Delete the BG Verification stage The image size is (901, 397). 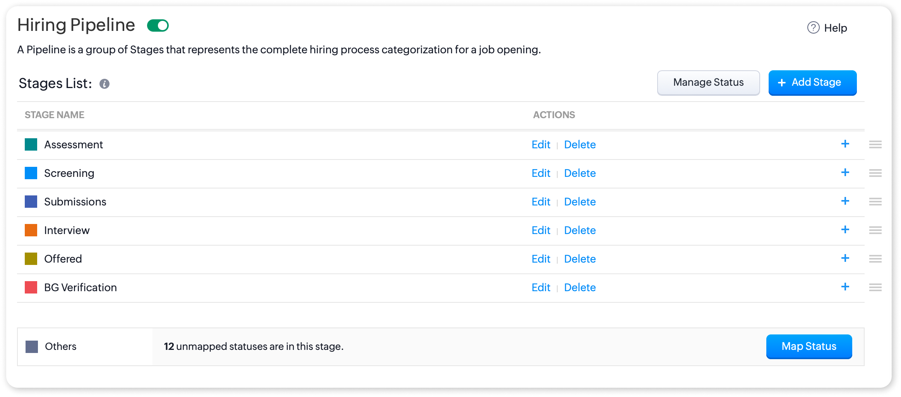pos(580,287)
